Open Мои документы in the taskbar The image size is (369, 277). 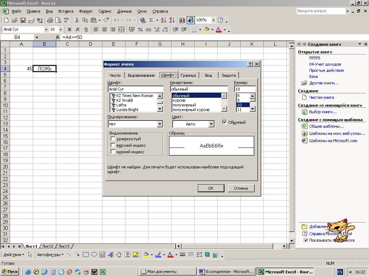click(x=168, y=272)
